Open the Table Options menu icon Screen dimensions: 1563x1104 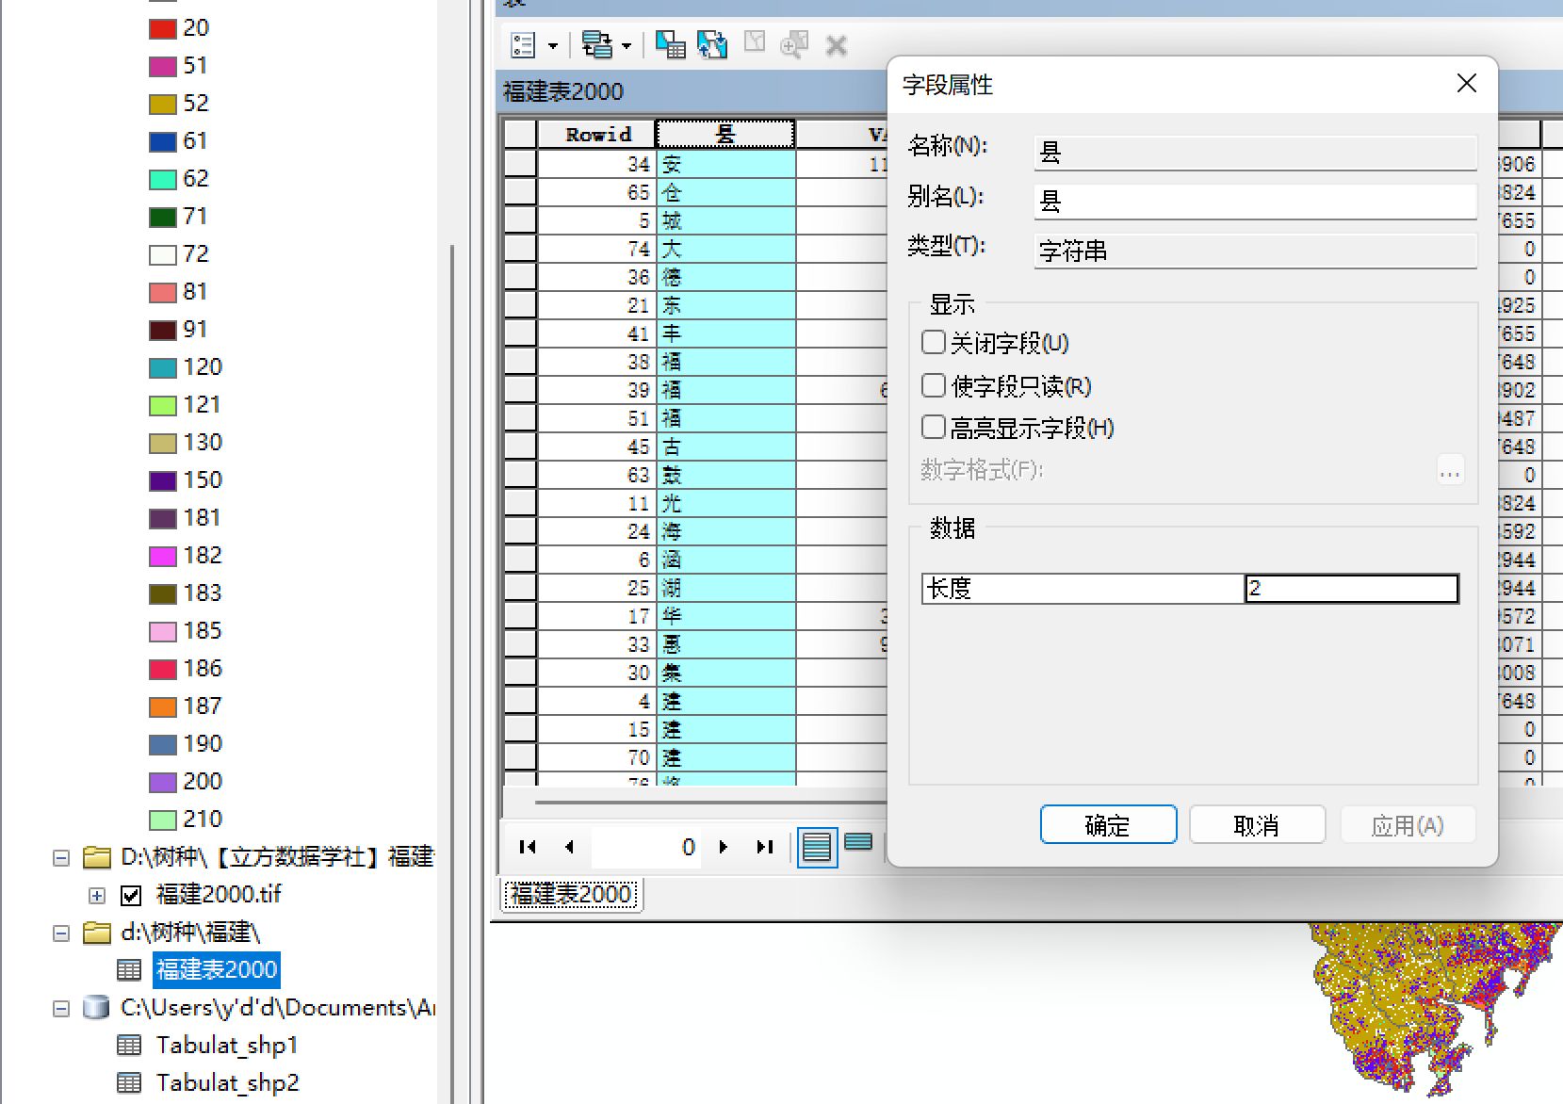(523, 44)
